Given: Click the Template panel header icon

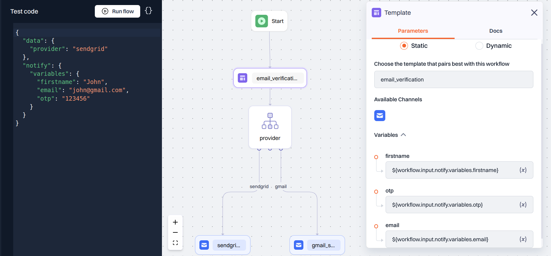Looking at the screenshot, I should [x=376, y=13].
